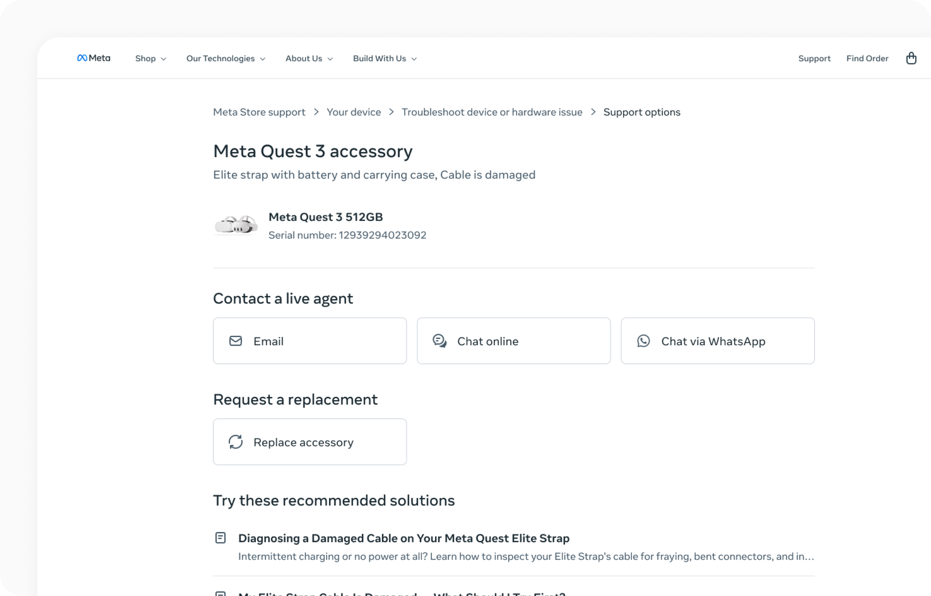Open the About Us menu
This screenshot has width=931, height=596.
point(309,58)
